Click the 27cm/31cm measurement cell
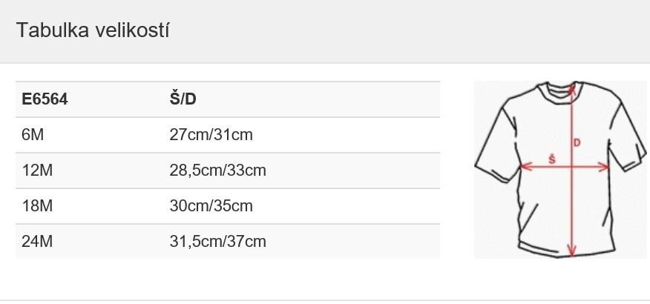Viewport: 650px width, 304px height. click(211, 135)
